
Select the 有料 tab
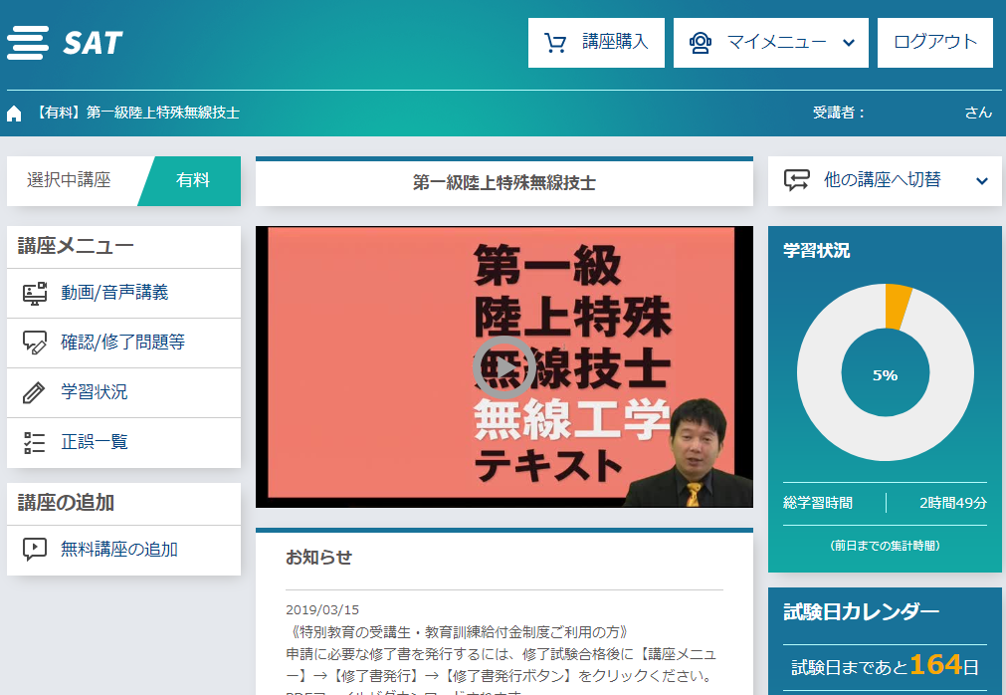point(192,180)
